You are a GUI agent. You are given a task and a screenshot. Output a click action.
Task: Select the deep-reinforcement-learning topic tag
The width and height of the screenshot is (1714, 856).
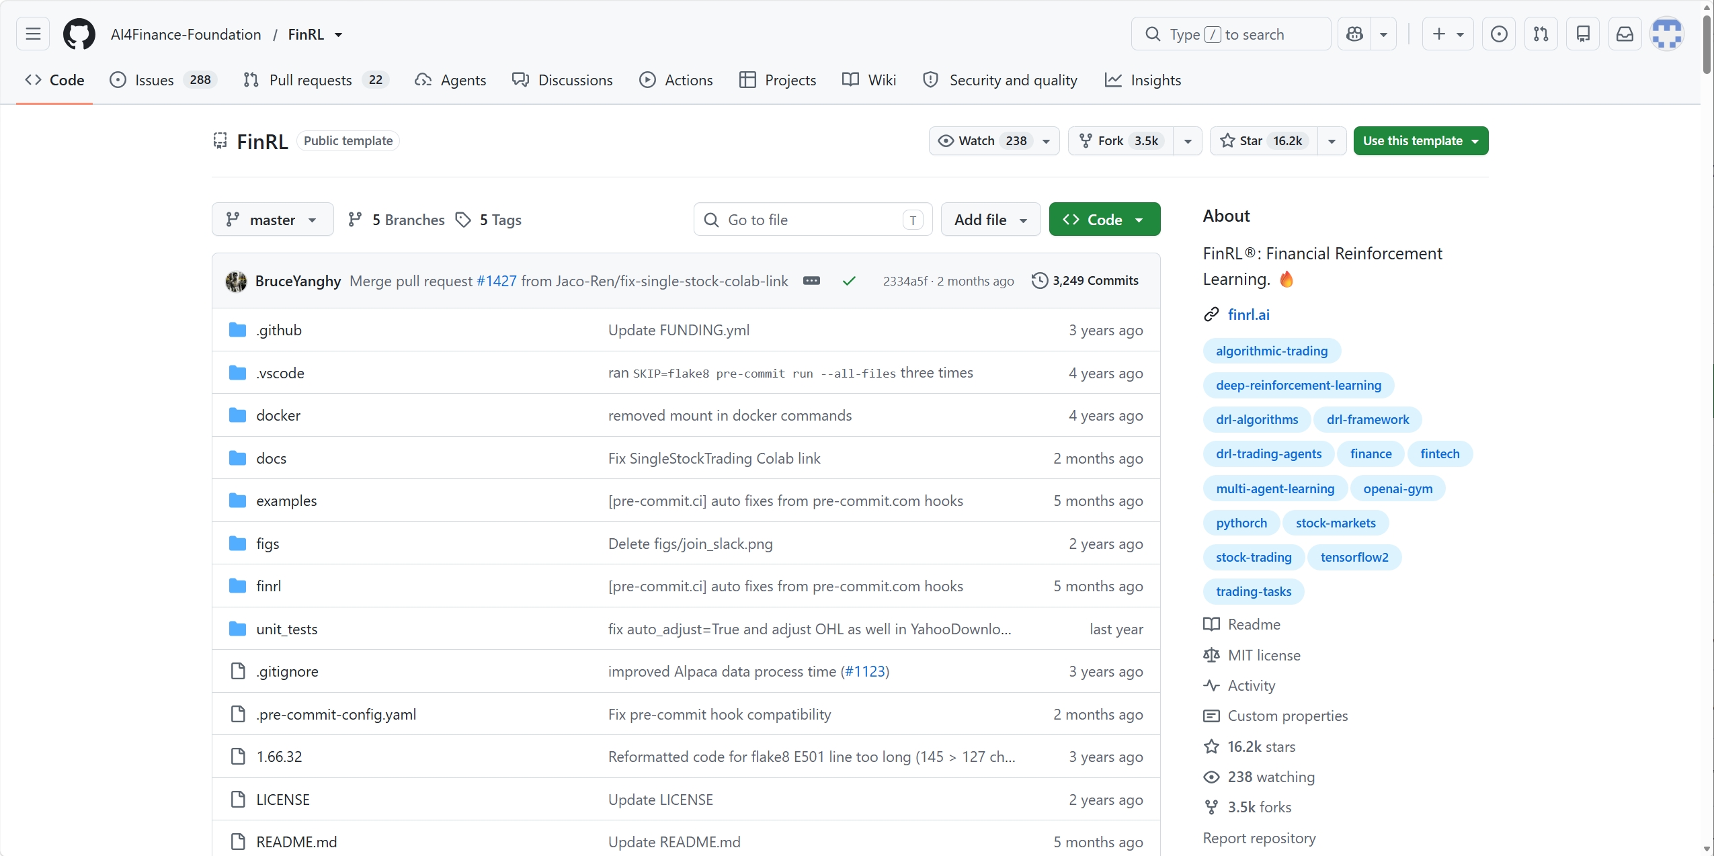[x=1298, y=385]
